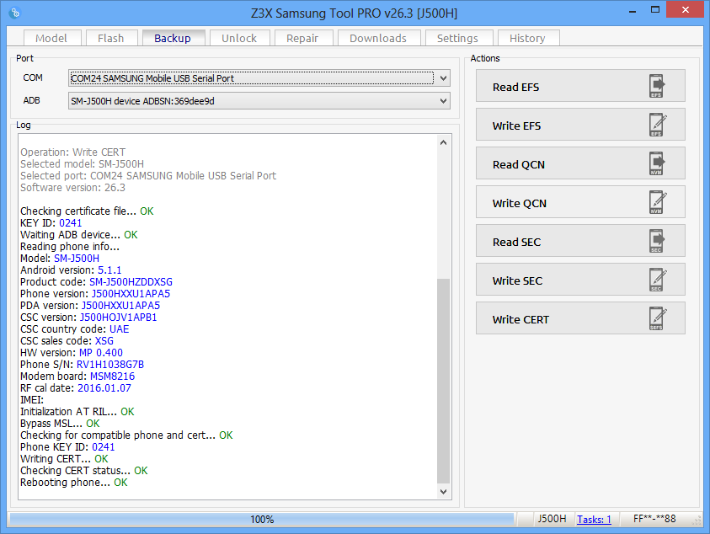Click J500H model in status bar
The width and height of the screenshot is (710, 534).
coord(552,519)
